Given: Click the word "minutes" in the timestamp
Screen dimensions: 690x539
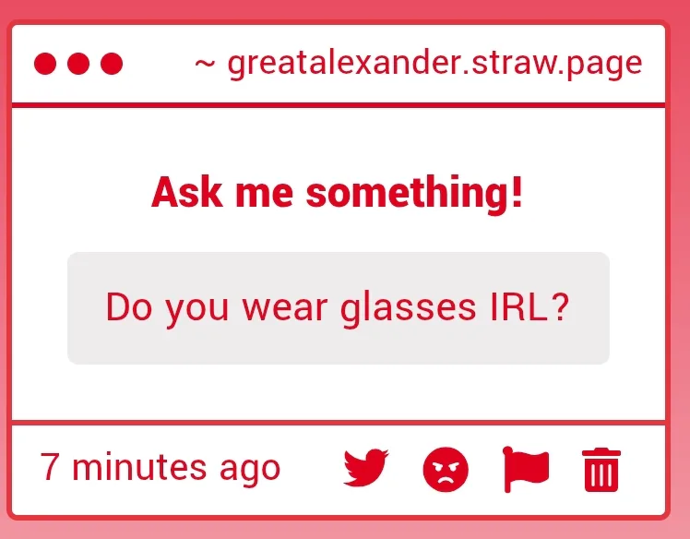Looking at the screenshot, I should [140, 467].
